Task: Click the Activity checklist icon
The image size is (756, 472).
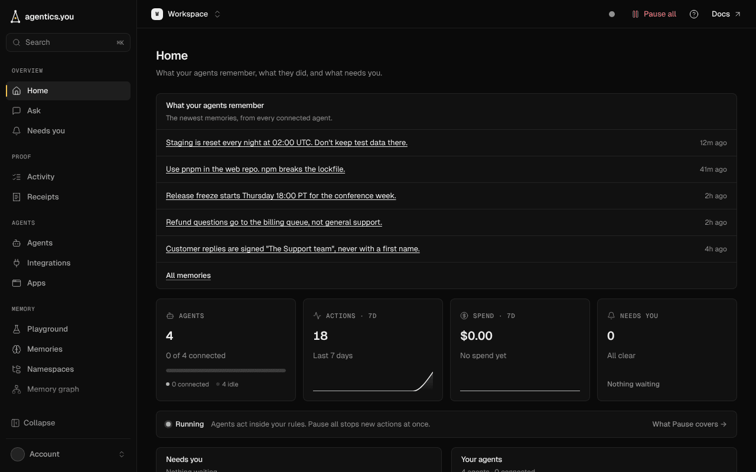Action: coord(17,177)
